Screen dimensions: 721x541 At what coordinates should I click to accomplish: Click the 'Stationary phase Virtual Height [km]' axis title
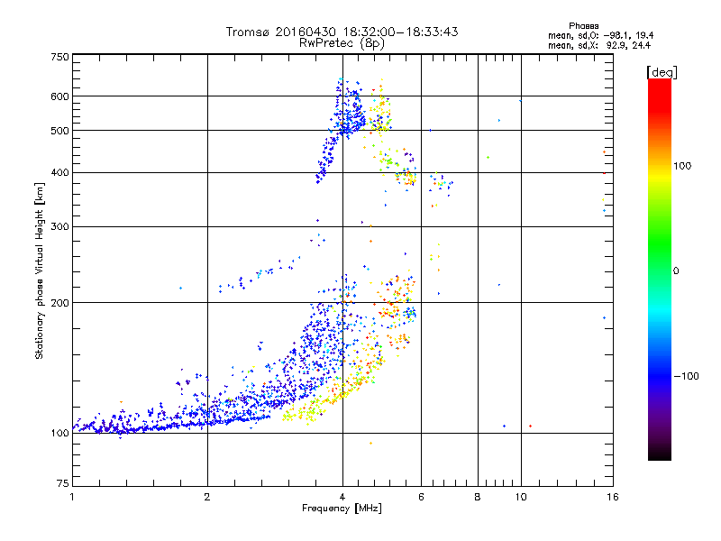(40, 270)
